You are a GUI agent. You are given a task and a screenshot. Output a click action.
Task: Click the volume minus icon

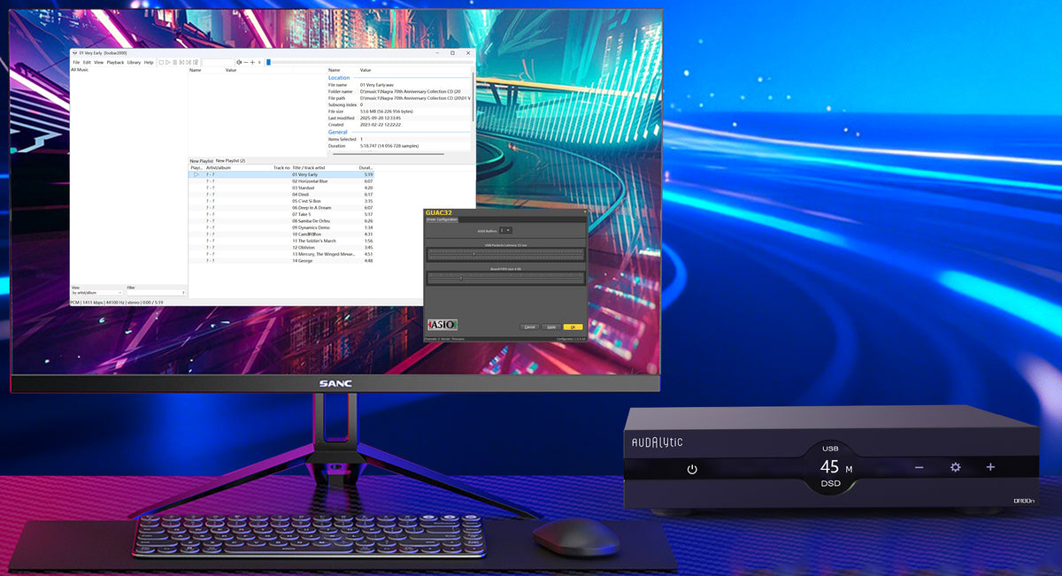click(245, 63)
